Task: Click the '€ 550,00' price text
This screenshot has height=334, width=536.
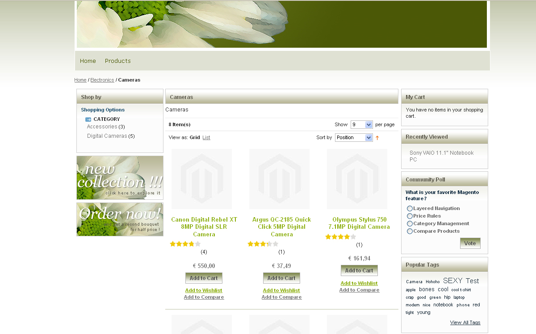Action: point(204,266)
